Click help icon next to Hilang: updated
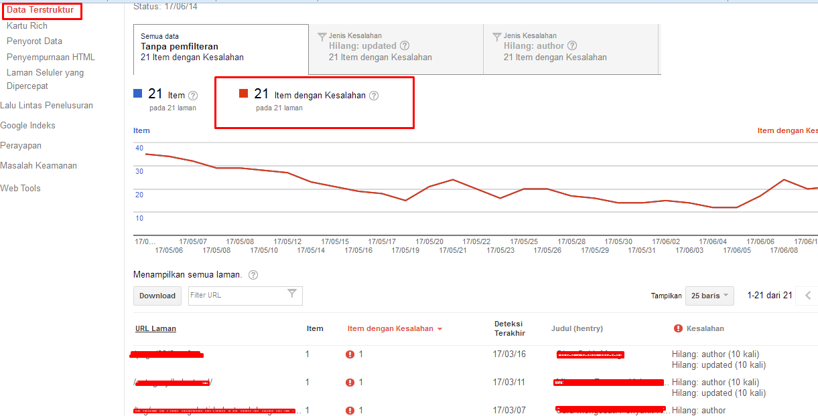818x416 pixels. (x=404, y=46)
